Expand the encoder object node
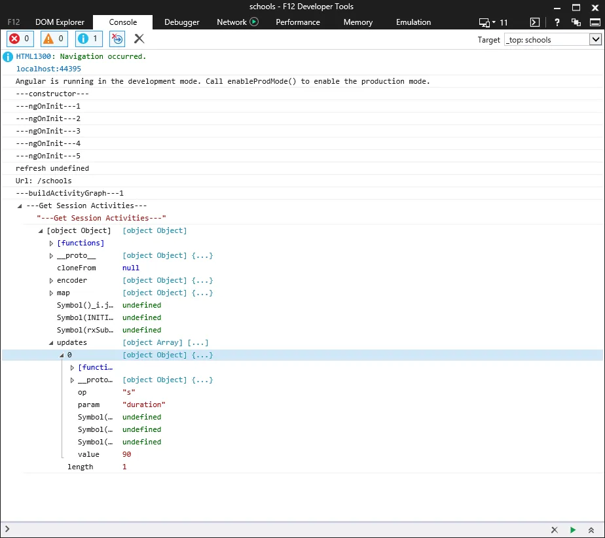The height and width of the screenshot is (538, 605). click(x=52, y=280)
